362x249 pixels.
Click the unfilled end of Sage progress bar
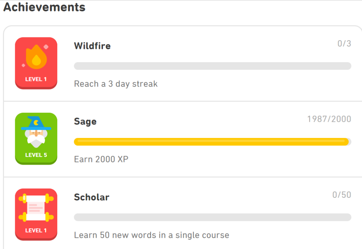tap(350, 142)
